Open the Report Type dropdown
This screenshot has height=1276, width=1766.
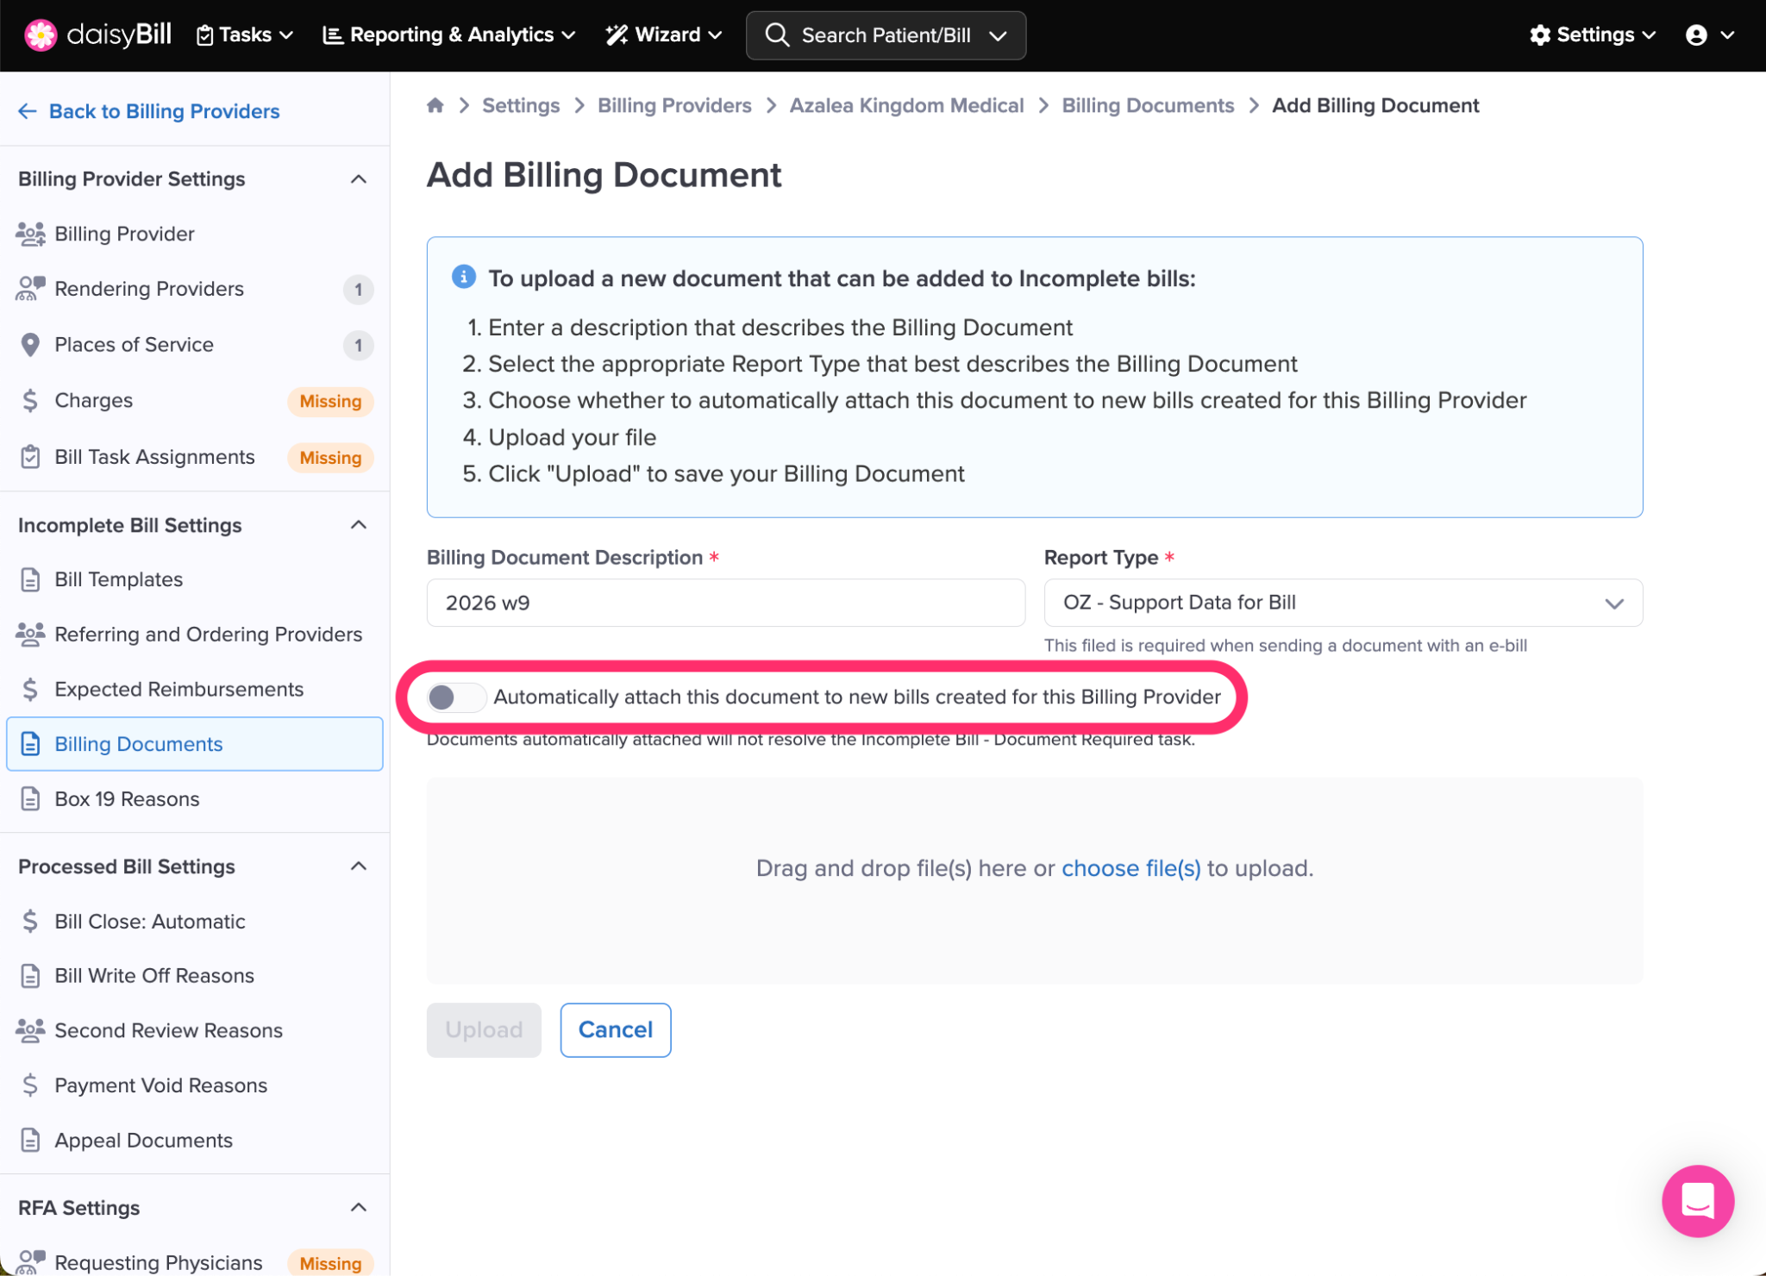pos(1343,603)
